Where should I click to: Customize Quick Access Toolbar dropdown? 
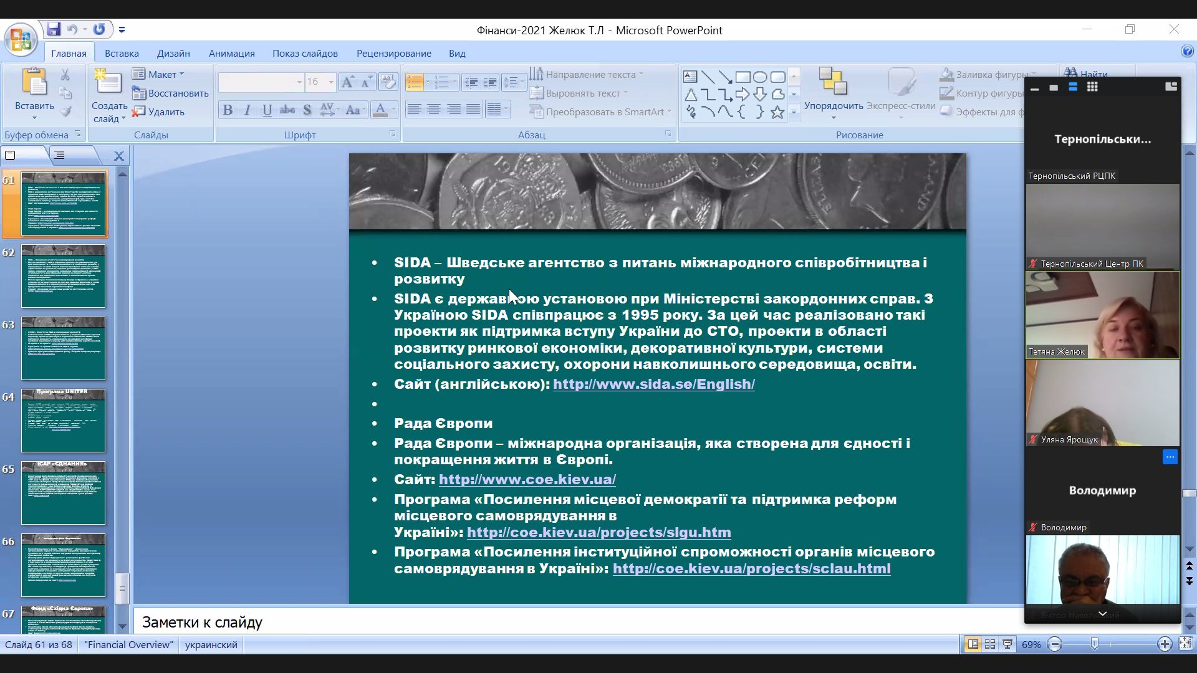point(122,29)
